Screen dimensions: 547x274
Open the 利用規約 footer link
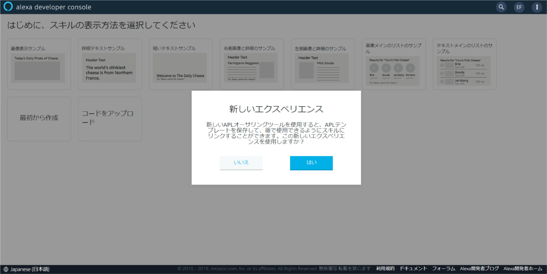[385, 269]
